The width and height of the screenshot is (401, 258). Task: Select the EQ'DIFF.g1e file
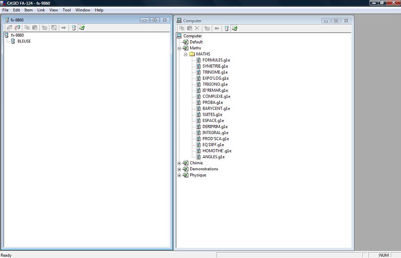coord(214,145)
